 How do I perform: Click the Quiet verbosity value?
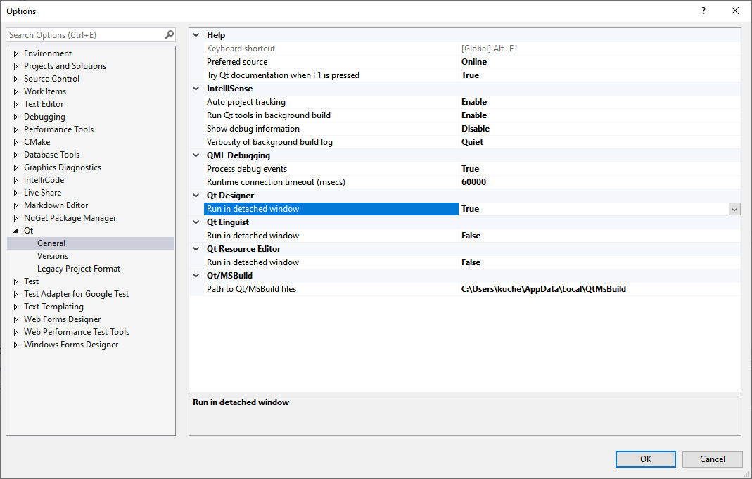(x=472, y=142)
